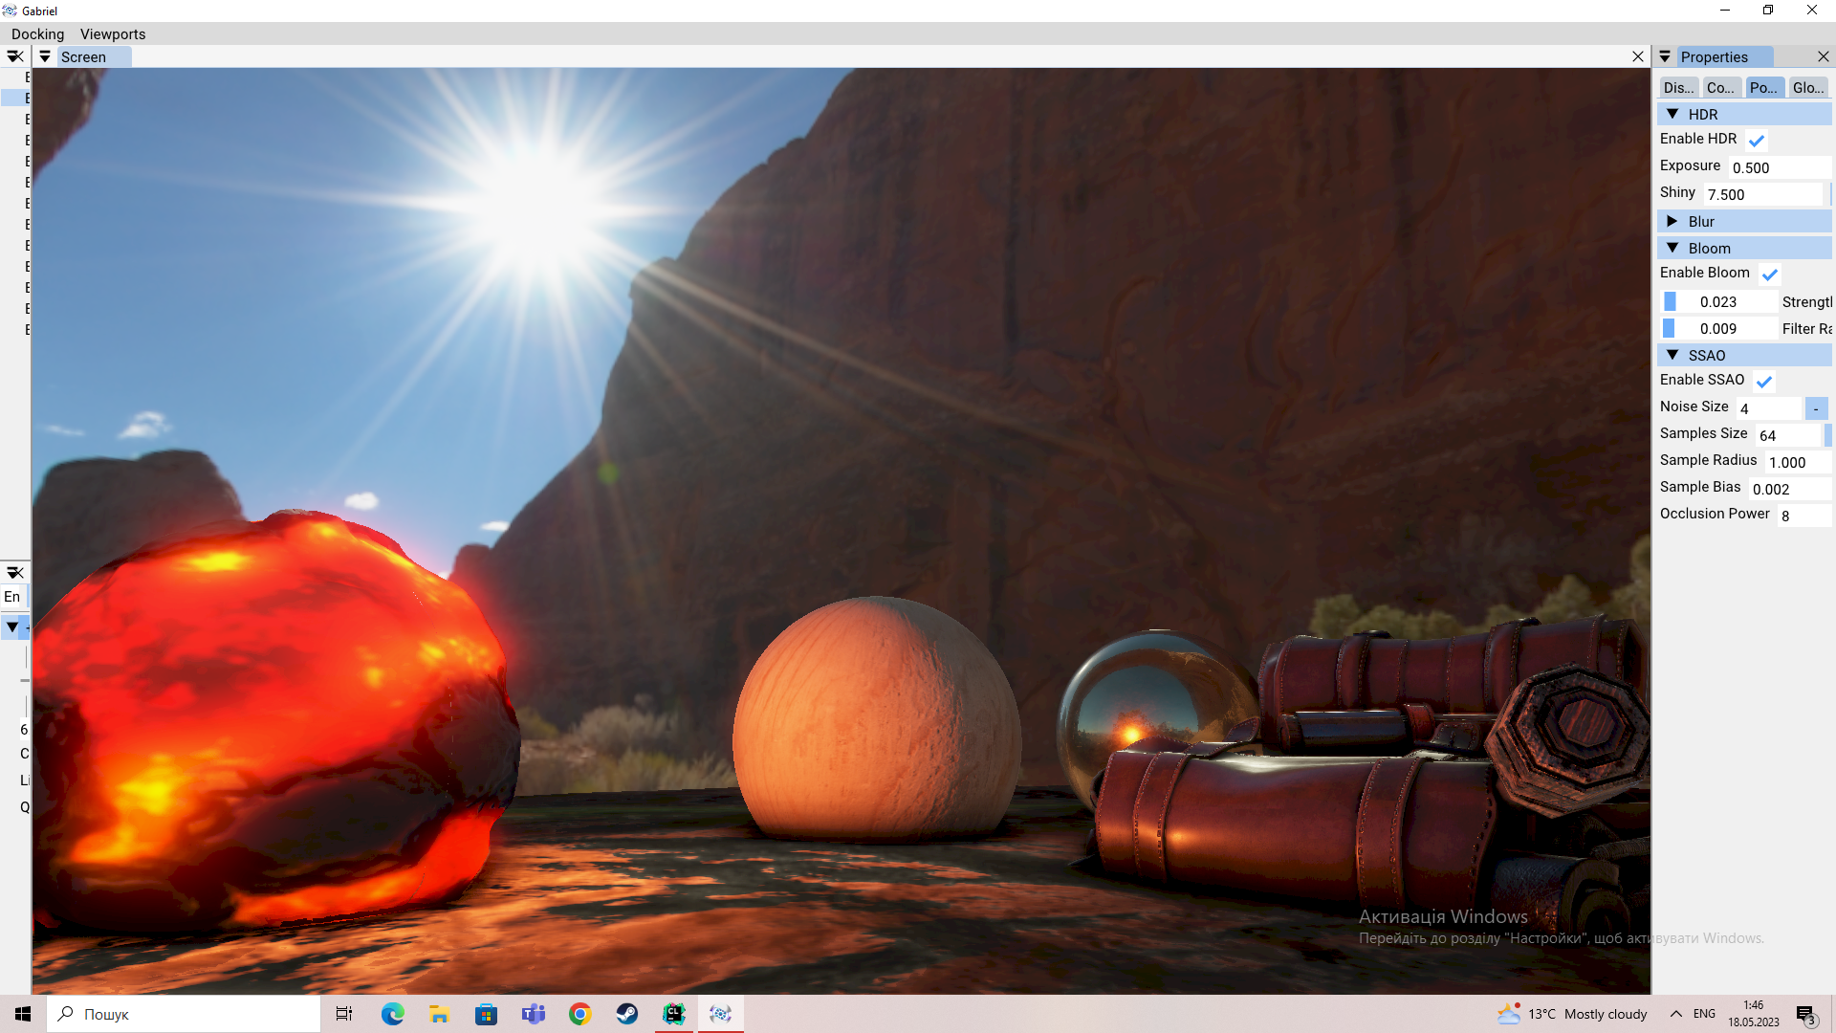Viewport: 1836px width, 1033px height.
Task: Open the running Gabriel engine icon in the taskbar
Action: click(x=720, y=1014)
